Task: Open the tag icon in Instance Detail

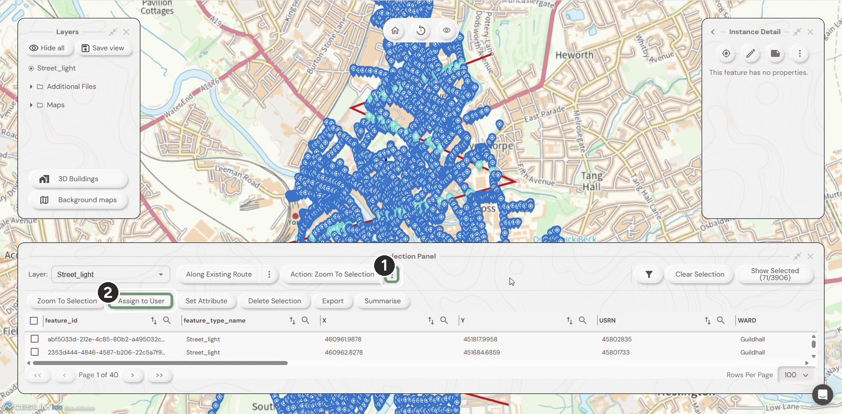Action: click(775, 54)
